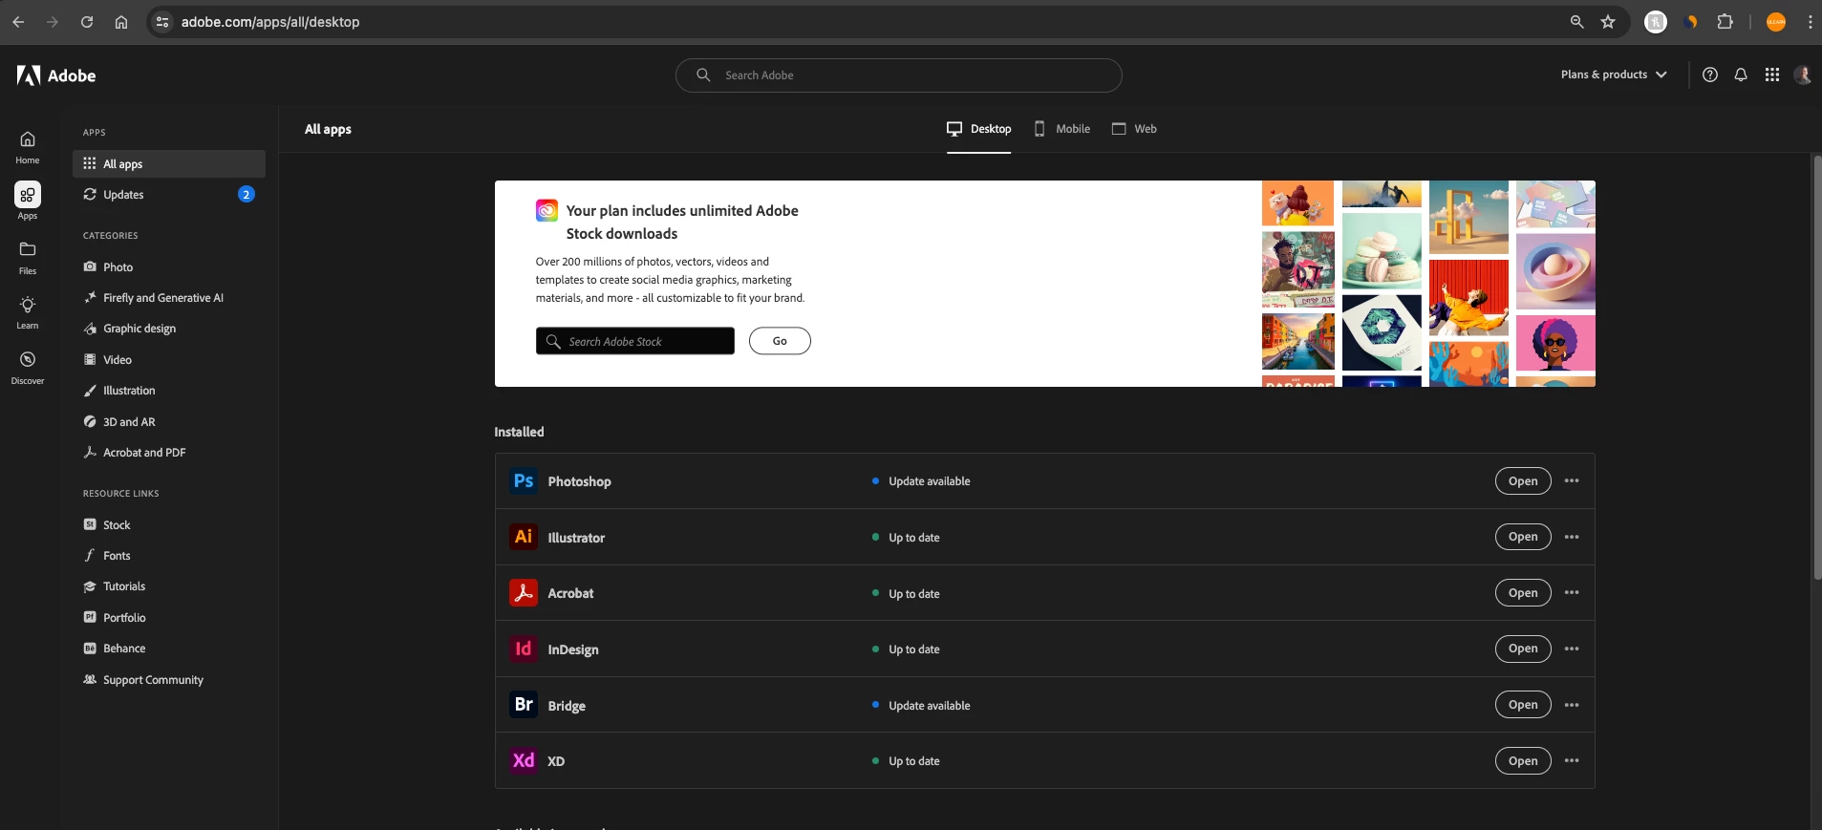
Task: Click Bridge Update available status
Action: pyautogui.click(x=921, y=706)
